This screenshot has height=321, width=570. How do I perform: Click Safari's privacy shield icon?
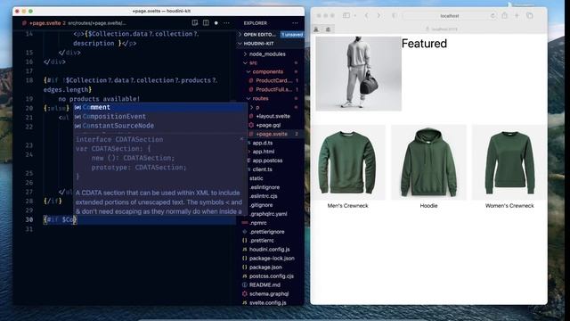[394, 16]
